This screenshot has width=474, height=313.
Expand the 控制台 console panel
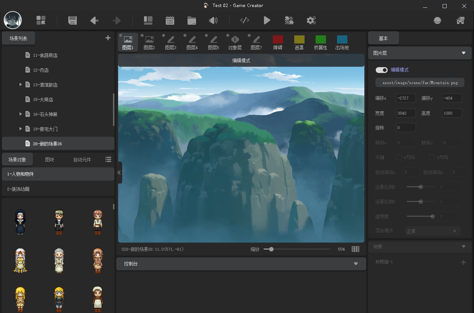click(x=356, y=264)
